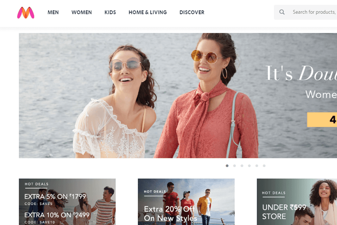Click the search magnifier icon
The image size is (337, 225).
click(x=282, y=12)
